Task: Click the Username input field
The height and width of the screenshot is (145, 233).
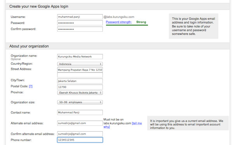Action: (x=80, y=17)
